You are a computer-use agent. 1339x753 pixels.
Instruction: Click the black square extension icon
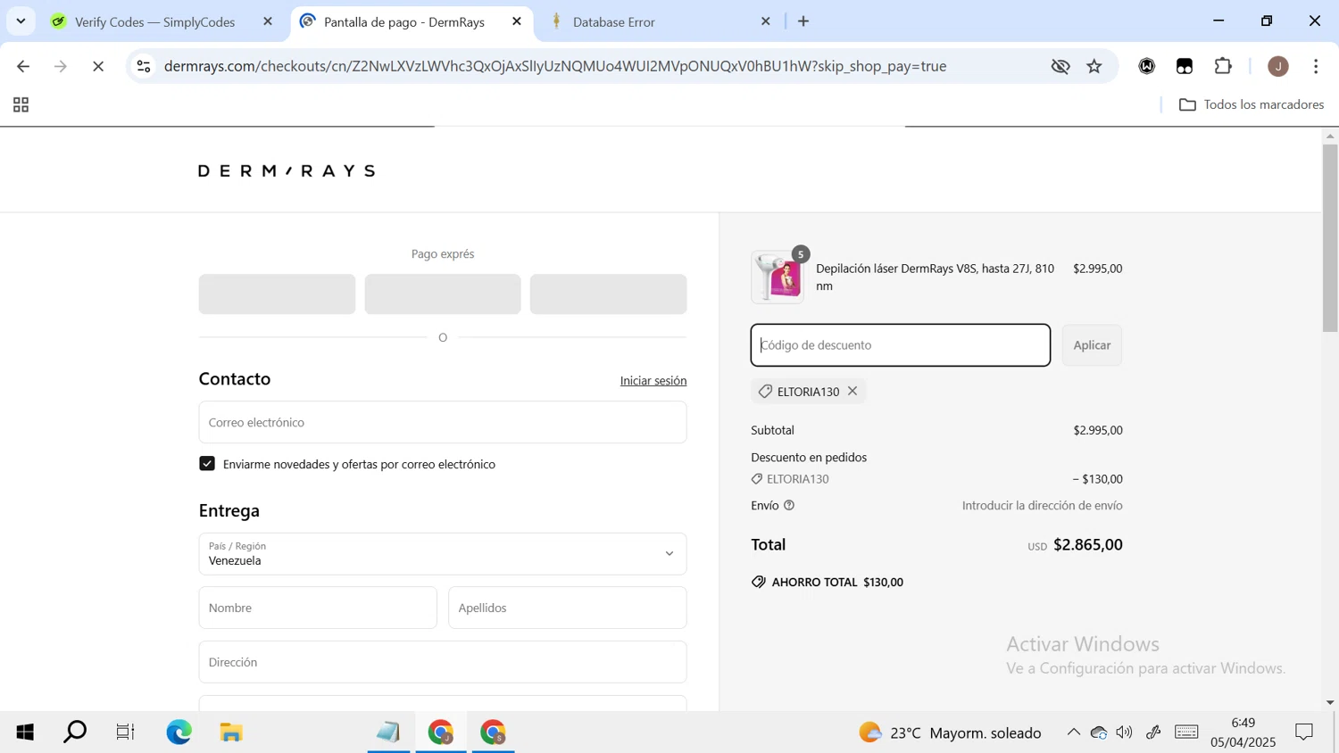coord(1185,66)
